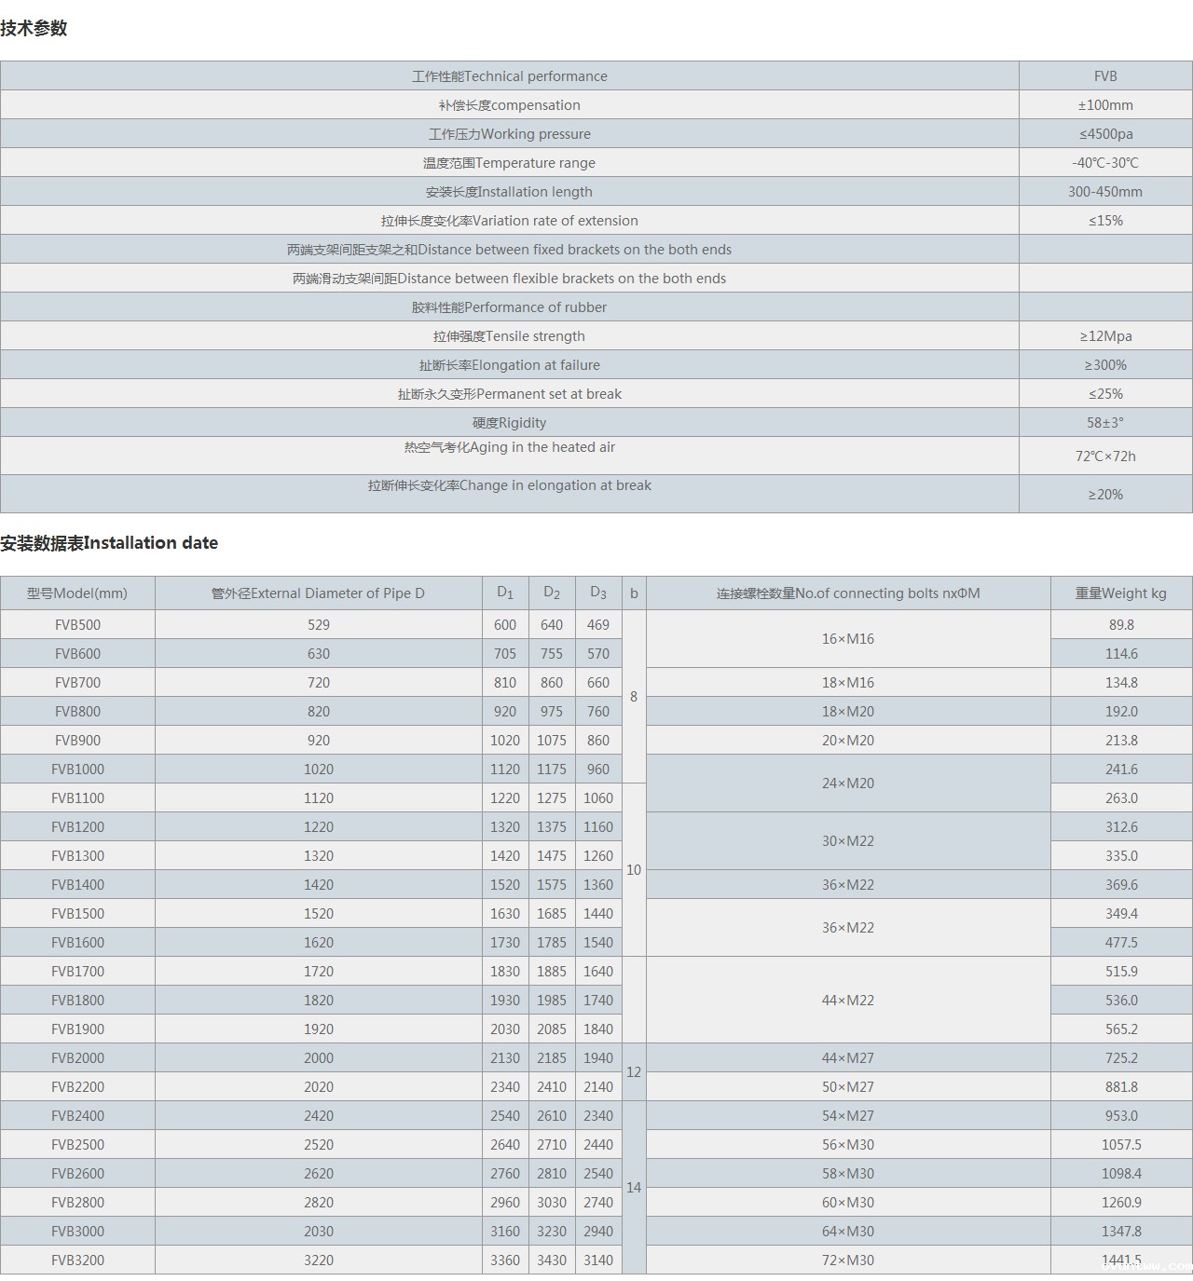Click the 重量Weight kg column header
The height and width of the screenshot is (1281, 1193).
tap(1120, 593)
